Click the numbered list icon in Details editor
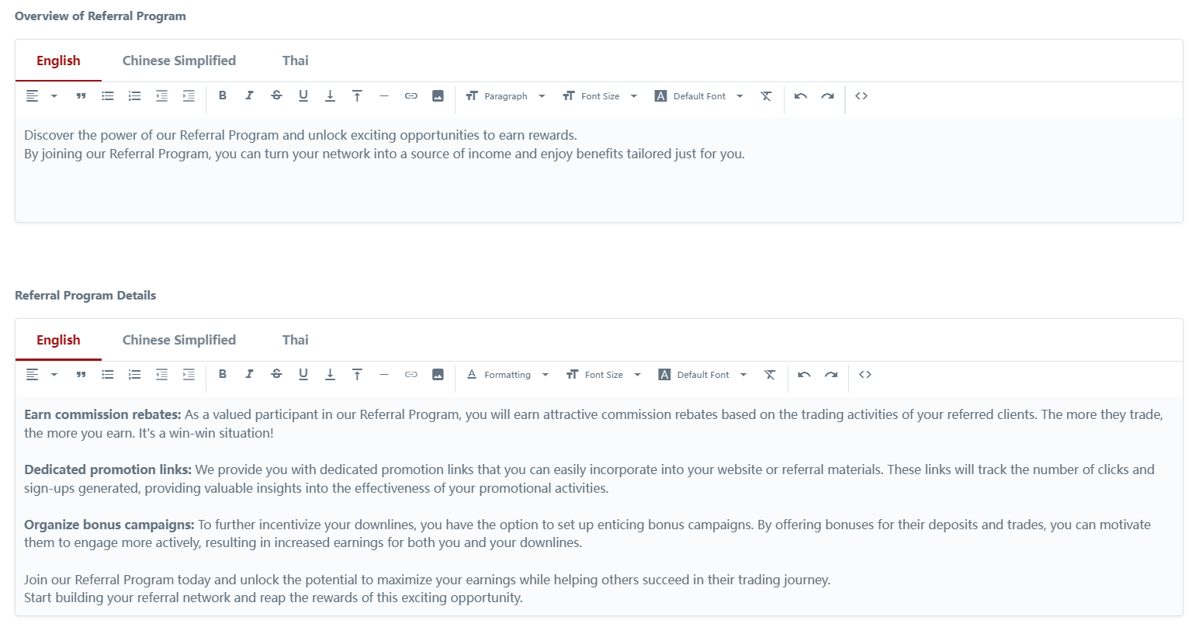1192x627 pixels. pos(135,375)
